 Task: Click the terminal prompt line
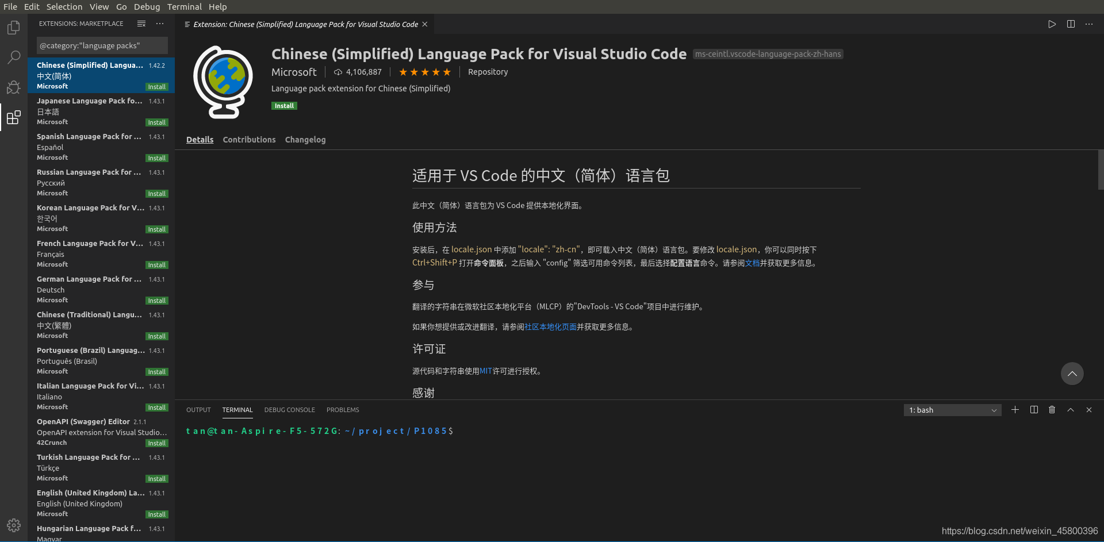click(320, 431)
